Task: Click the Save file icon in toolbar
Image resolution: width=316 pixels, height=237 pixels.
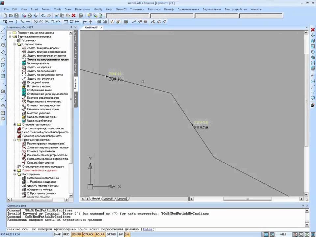Action: click(16, 15)
